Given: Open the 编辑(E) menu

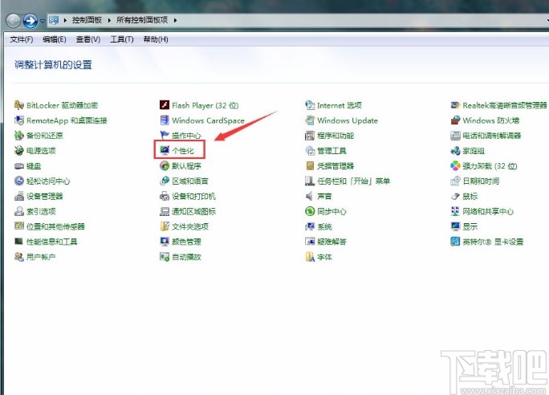Looking at the screenshot, I should 55,39.
